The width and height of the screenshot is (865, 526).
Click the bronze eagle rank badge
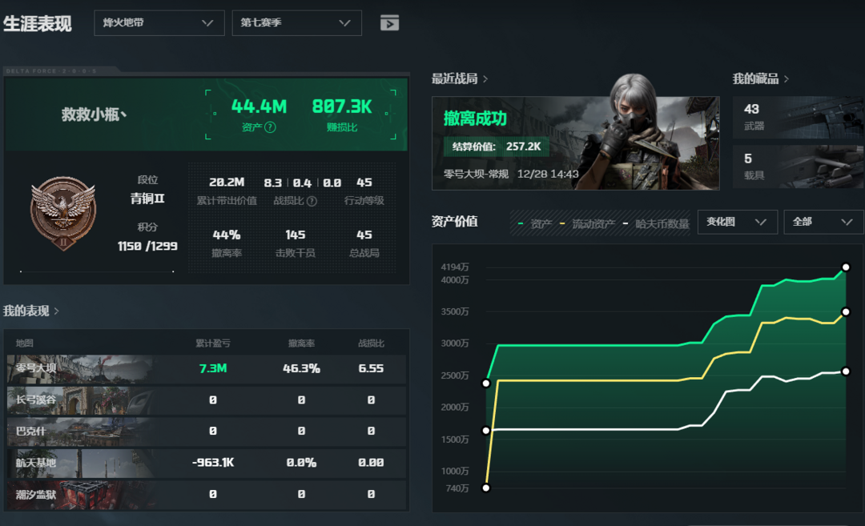coord(62,214)
